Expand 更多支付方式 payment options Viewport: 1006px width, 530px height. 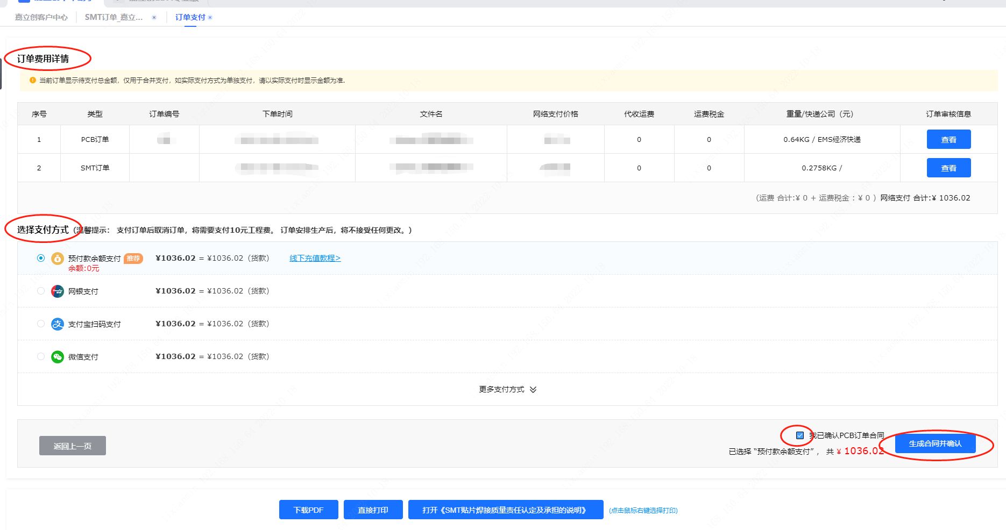(507, 390)
